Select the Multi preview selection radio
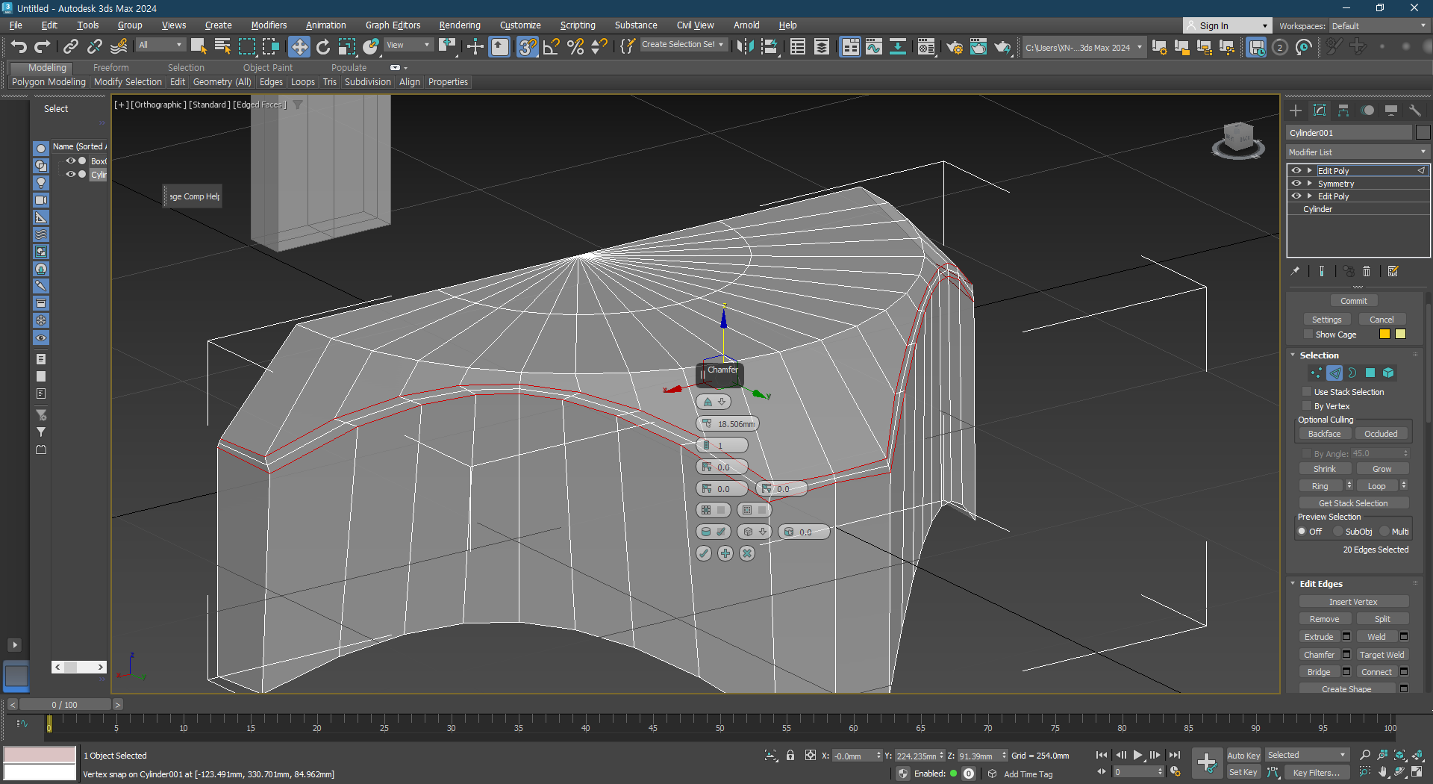This screenshot has width=1433, height=784. click(x=1384, y=532)
